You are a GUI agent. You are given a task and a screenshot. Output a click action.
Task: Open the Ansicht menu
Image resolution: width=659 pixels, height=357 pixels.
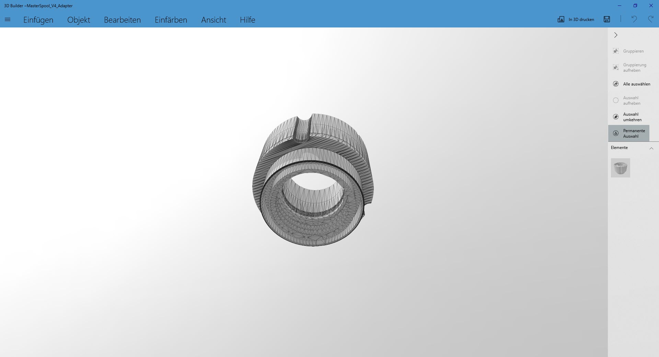213,20
